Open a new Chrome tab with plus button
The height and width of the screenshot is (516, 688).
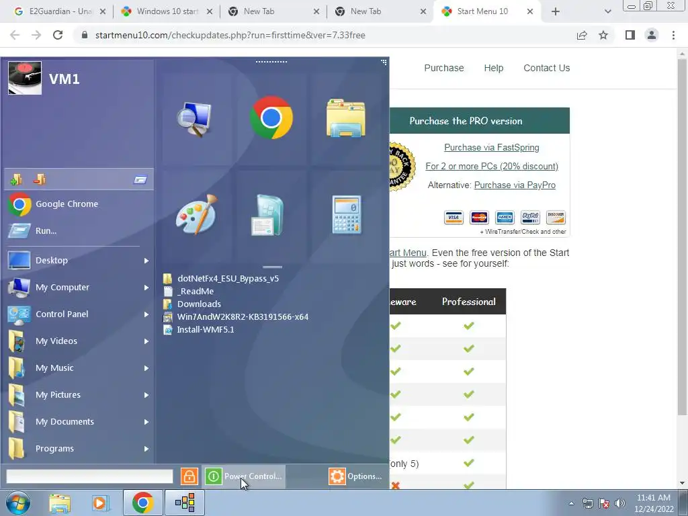(556, 12)
